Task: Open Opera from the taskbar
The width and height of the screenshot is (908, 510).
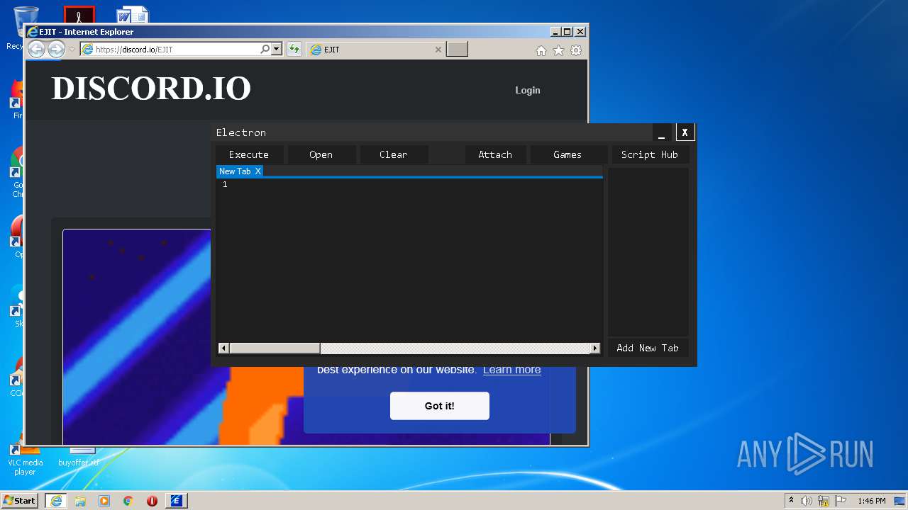Action: (x=152, y=501)
